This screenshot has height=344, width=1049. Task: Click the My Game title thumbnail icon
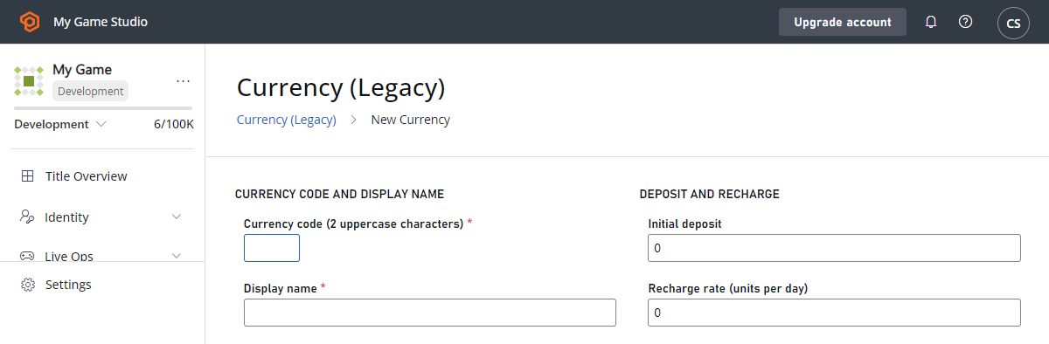click(29, 80)
